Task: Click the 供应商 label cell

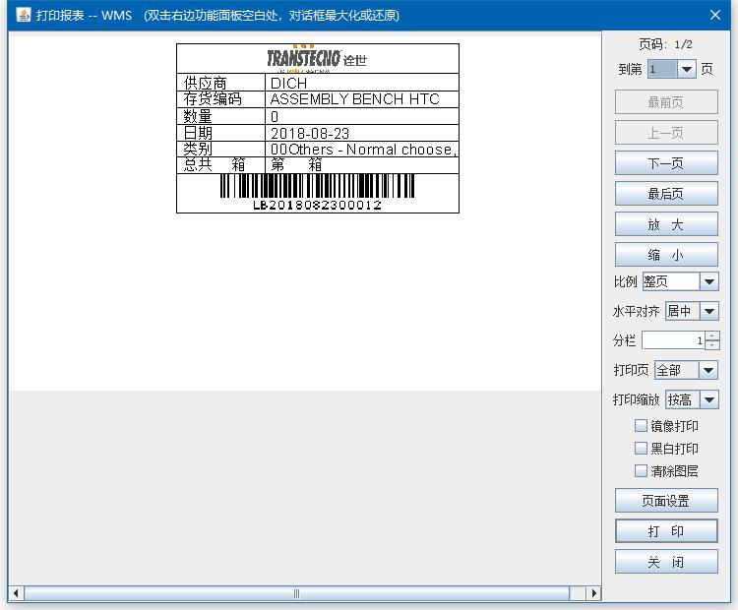Action: pos(220,83)
